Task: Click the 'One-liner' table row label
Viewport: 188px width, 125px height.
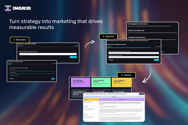Action: 86,115
